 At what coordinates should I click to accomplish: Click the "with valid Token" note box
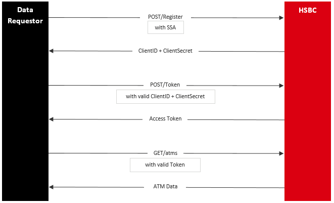tap(165, 165)
